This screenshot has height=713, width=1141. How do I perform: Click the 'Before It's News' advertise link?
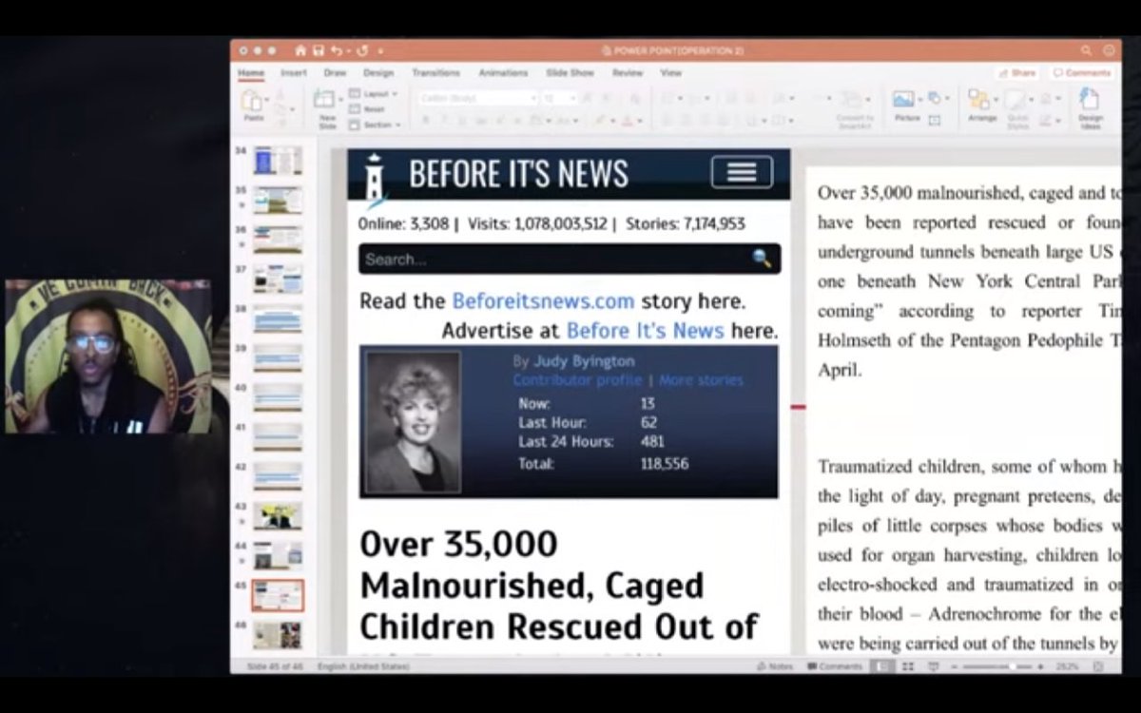click(646, 331)
